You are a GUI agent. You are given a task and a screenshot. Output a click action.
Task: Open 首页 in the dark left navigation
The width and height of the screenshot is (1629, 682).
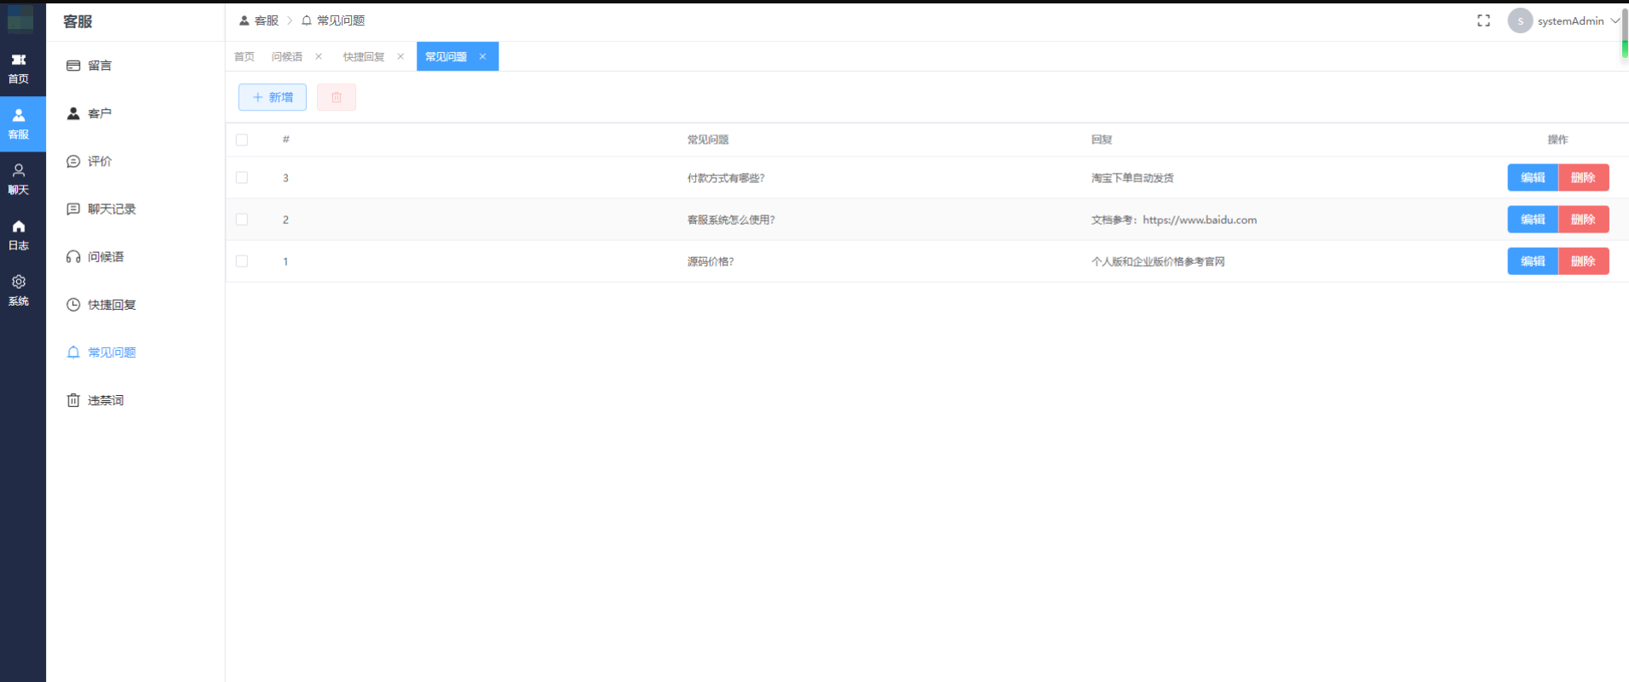pyautogui.click(x=19, y=68)
